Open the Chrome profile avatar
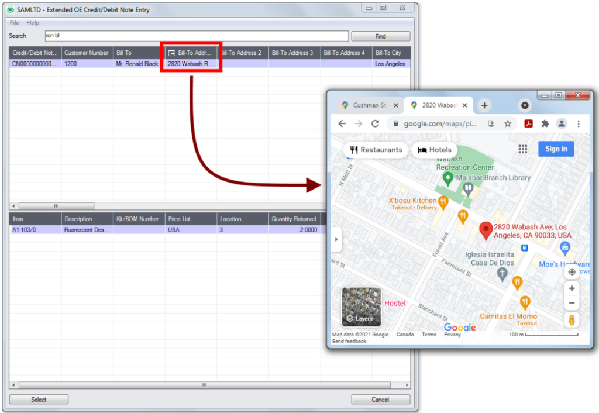This screenshot has width=599, height=413. [x=562, y=123]
